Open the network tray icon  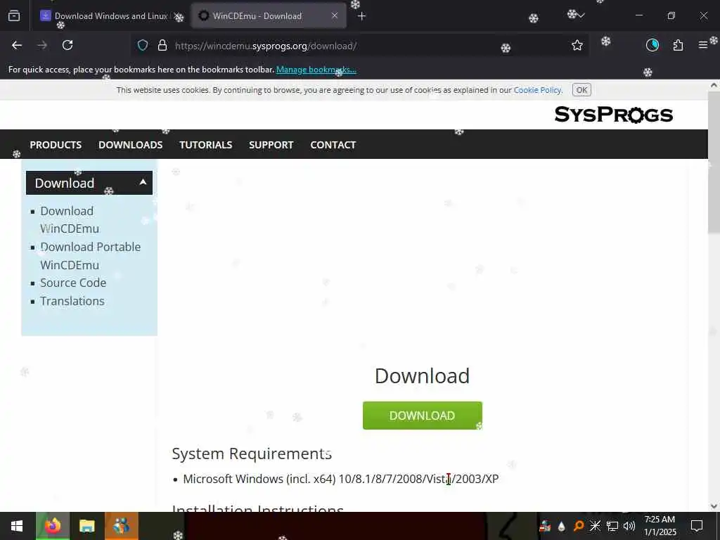(612, 526)
